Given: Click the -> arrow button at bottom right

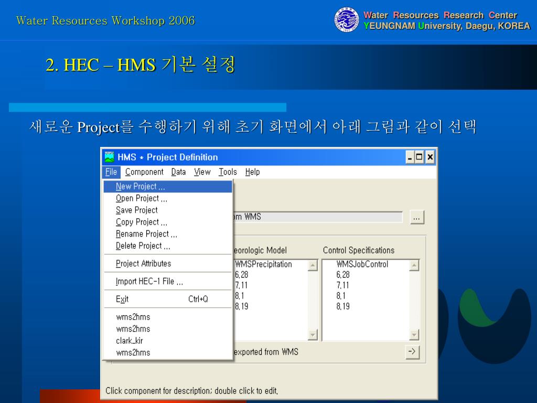Looking at the screenshot, I should pyautogui.click(x=412, y=352).
